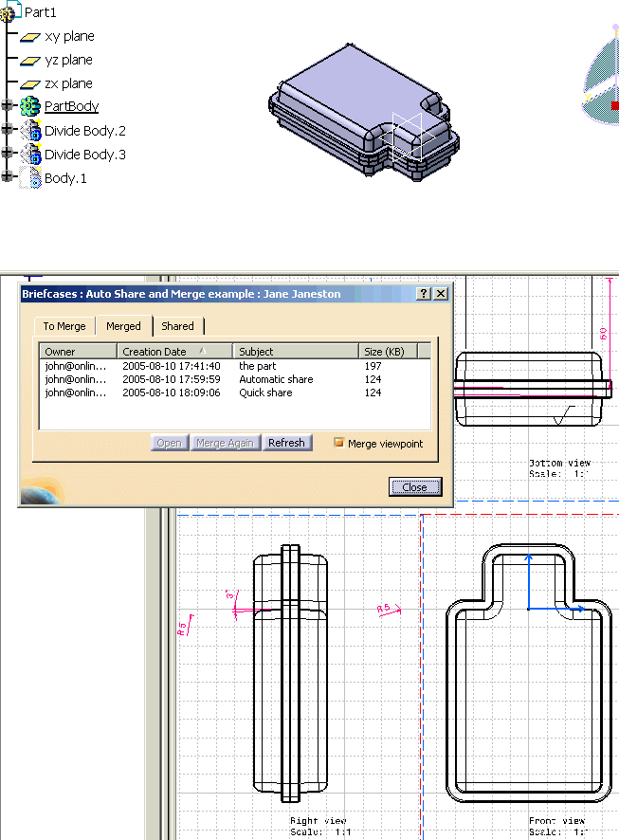Click the Body.1 icon in tree

click(x=30, y=178)
